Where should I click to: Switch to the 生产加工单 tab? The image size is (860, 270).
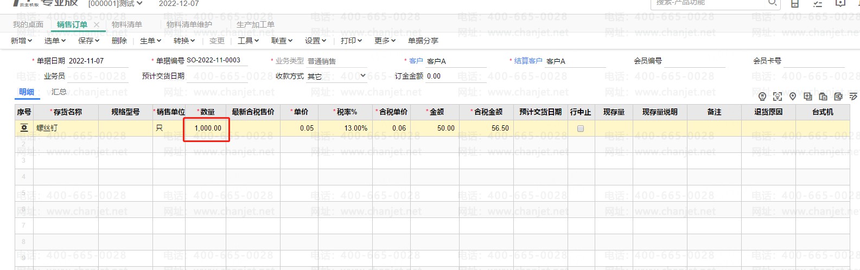click(x=256, y=24)
